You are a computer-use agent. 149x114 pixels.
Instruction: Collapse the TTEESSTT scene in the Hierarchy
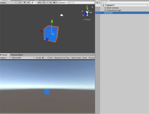101,5
